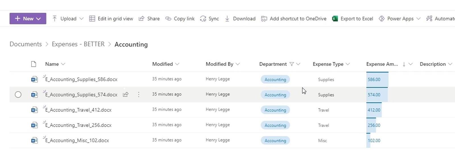
Task: Open E_Accounting_Supplies_574.docx file
Action: click(81, 95)
